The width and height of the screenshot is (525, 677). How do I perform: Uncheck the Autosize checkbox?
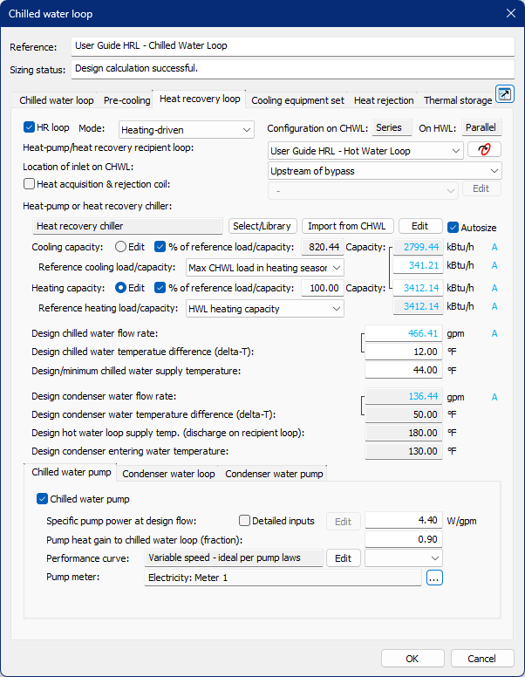point(453,227)
